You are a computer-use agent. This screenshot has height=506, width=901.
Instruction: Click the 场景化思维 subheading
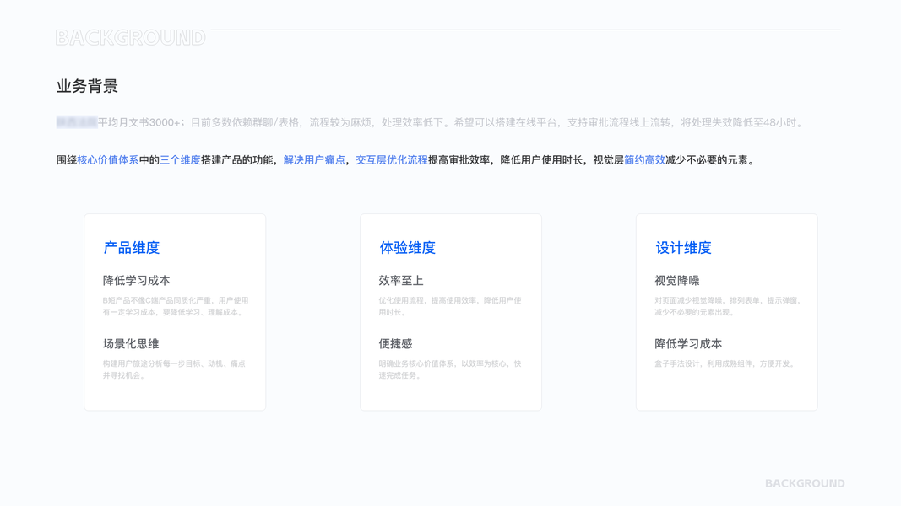[x=131, y=343]
